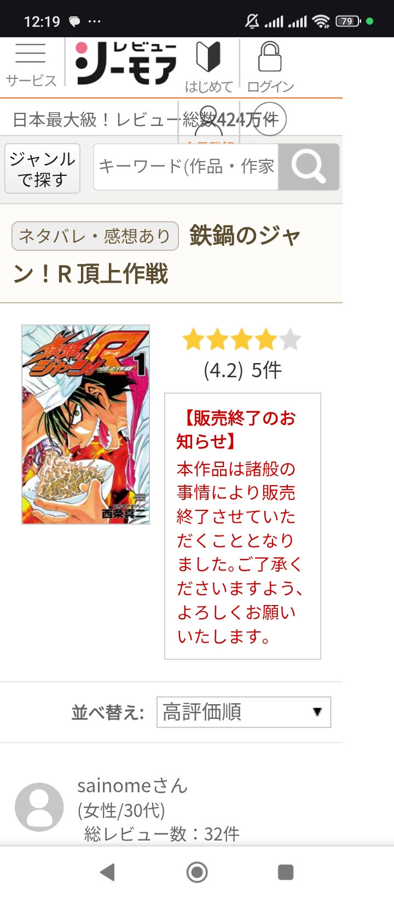This screenshot has width=394, height=898.
Task: Focus the キーワード search input field
Action: 186,167
